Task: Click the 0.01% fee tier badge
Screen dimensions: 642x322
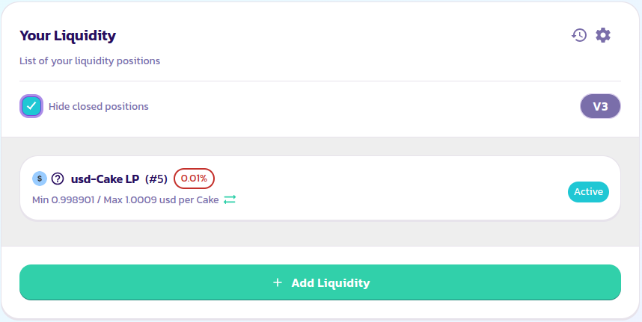Action: coord(195,179)
